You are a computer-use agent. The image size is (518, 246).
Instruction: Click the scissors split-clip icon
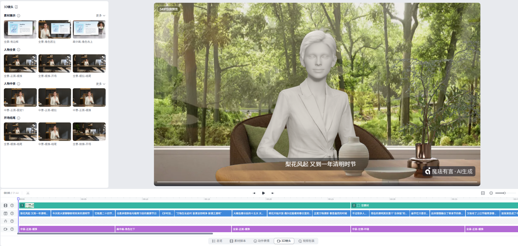[x=28, y=193]
